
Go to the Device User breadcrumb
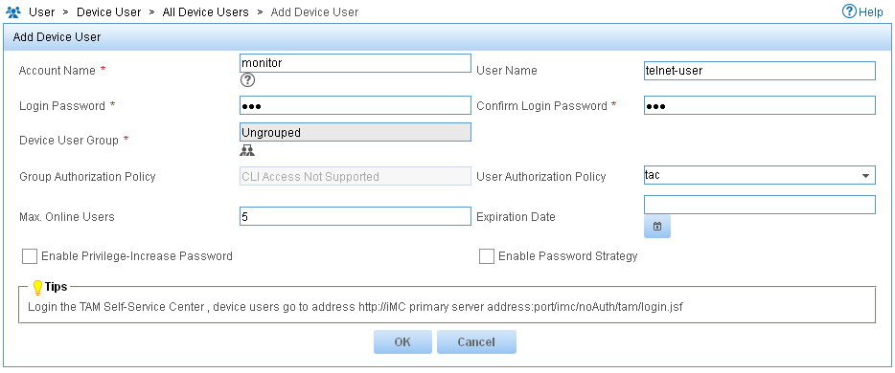[109, 12]
